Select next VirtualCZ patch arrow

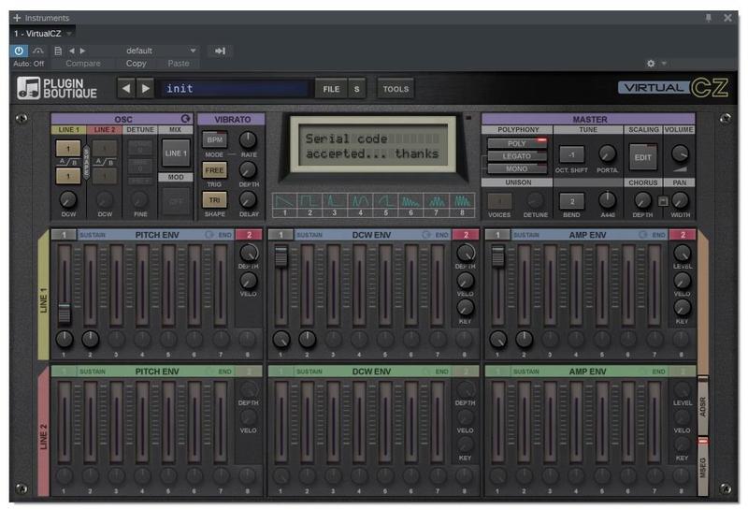click(146, 88)
